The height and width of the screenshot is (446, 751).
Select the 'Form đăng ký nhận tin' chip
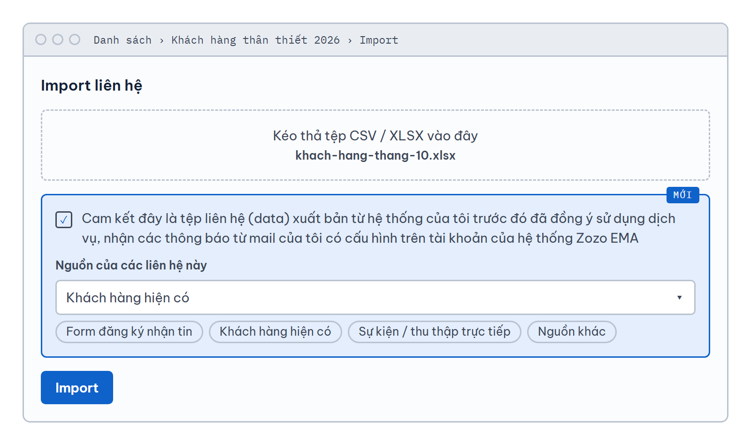pyautogui.click(x=129, y=331)
